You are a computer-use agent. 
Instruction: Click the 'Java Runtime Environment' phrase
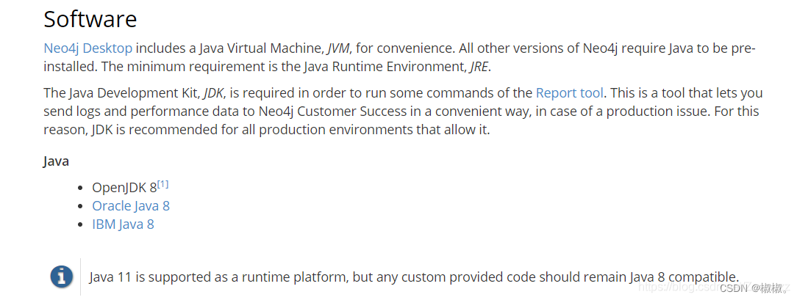384,67
